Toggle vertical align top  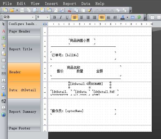coord(102,17)
